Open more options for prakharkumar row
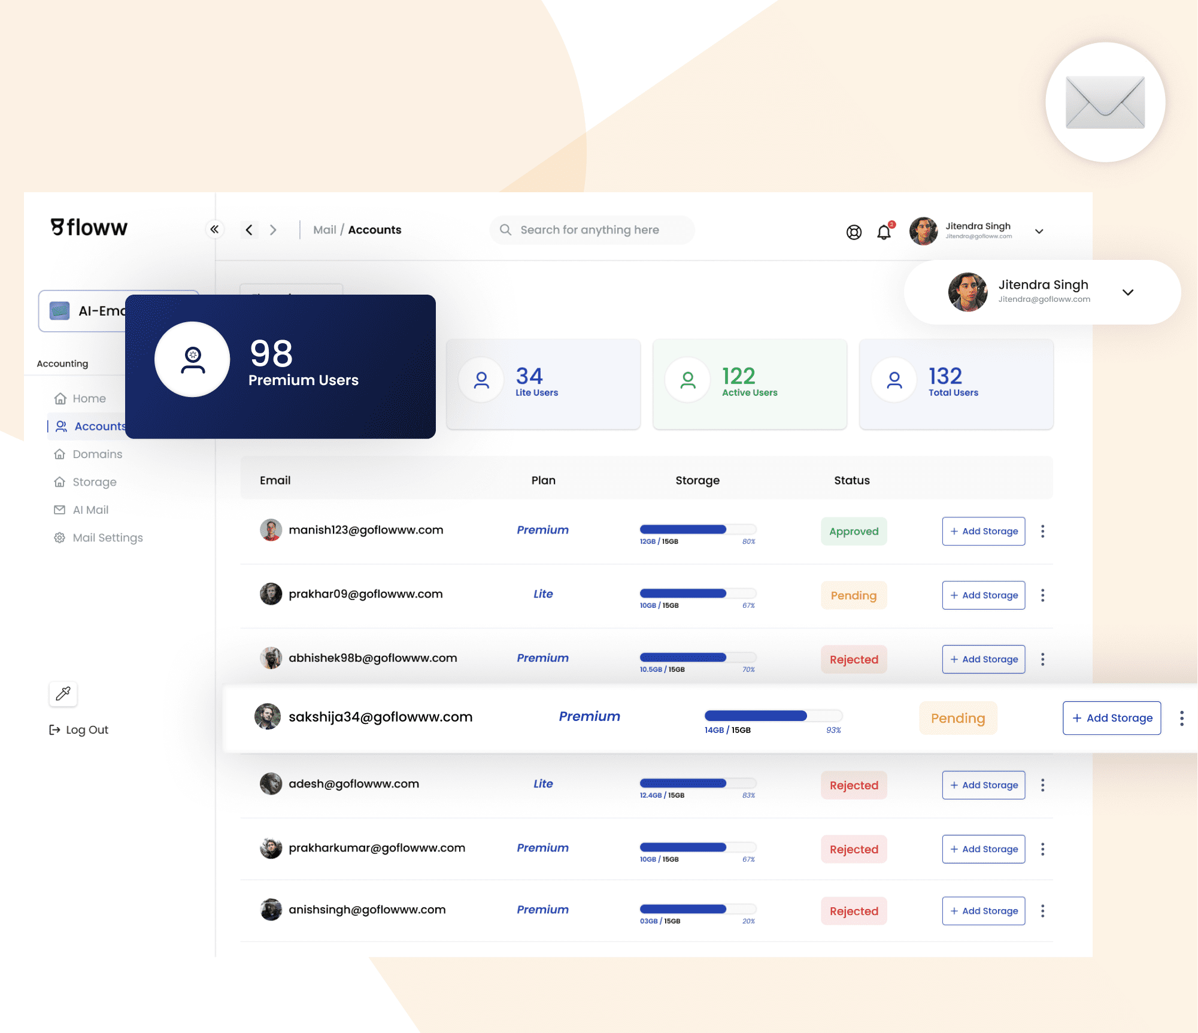 tap(1042, 849)
